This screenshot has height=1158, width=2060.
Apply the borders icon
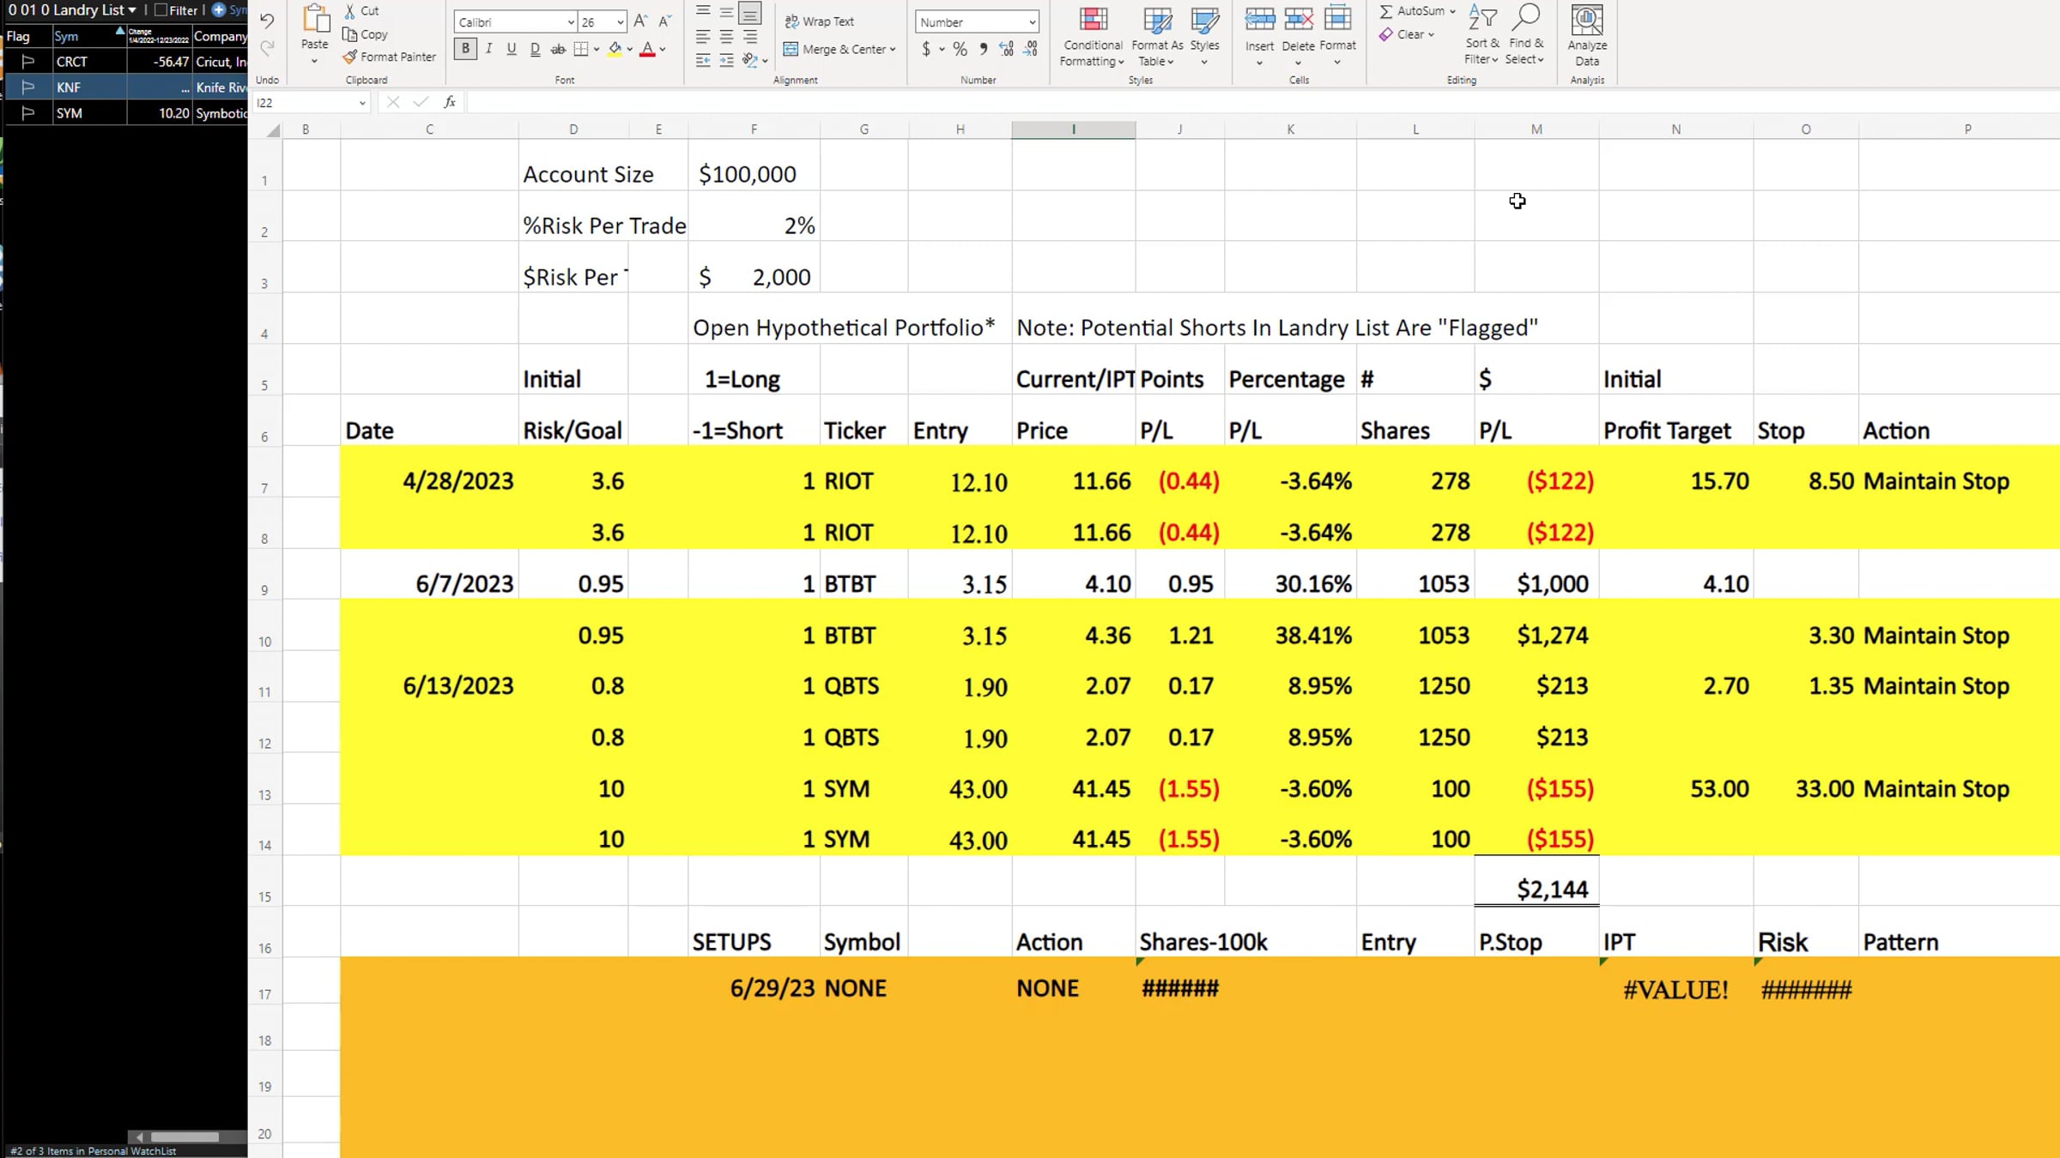(581, 49)
